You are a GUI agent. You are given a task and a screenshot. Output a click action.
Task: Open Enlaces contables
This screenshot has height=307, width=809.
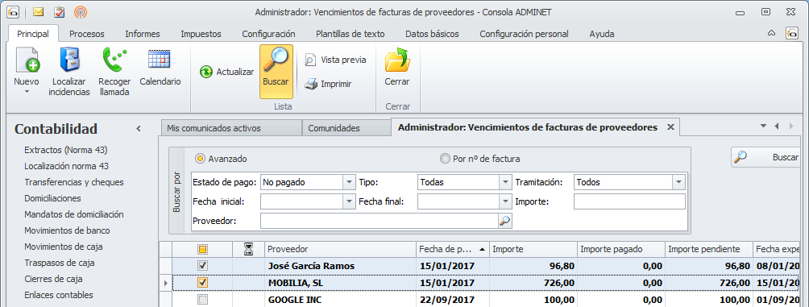coord(59,295)
